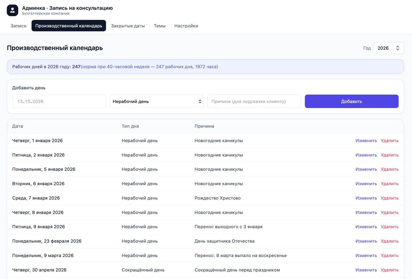This screenshot has height=279, width=412.
Task: Delete the 9 марта 2026 entry
Action: pos(389,256)
